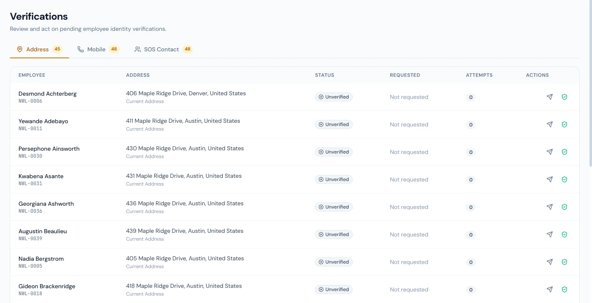Click the address 406 Maple Ridge Drive, Denver
The height and width of the screenshot is (303, 592).
point(186,93)
